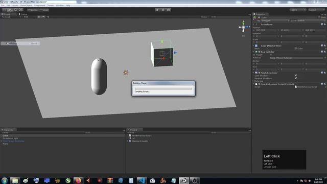
Task: Open Transform component gear menu
Action: (325, 25)
